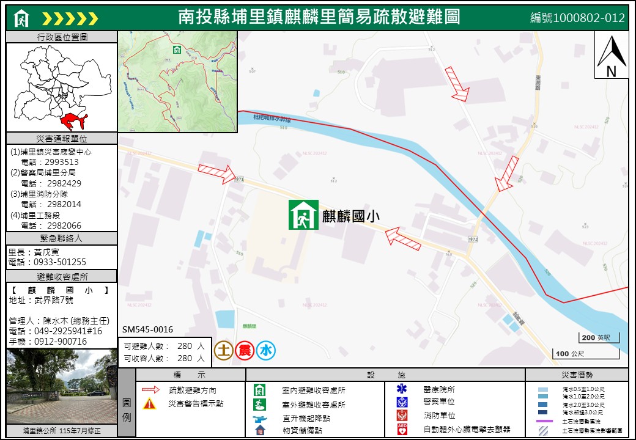This screenshot has width=636, height=440.
Task: Click the 枇杷城排水幹線 river label
Action: (x=272, y=119)
